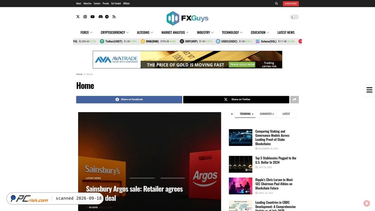Switch to the Latest tab
375x211 pixels.
pos(286,114)
